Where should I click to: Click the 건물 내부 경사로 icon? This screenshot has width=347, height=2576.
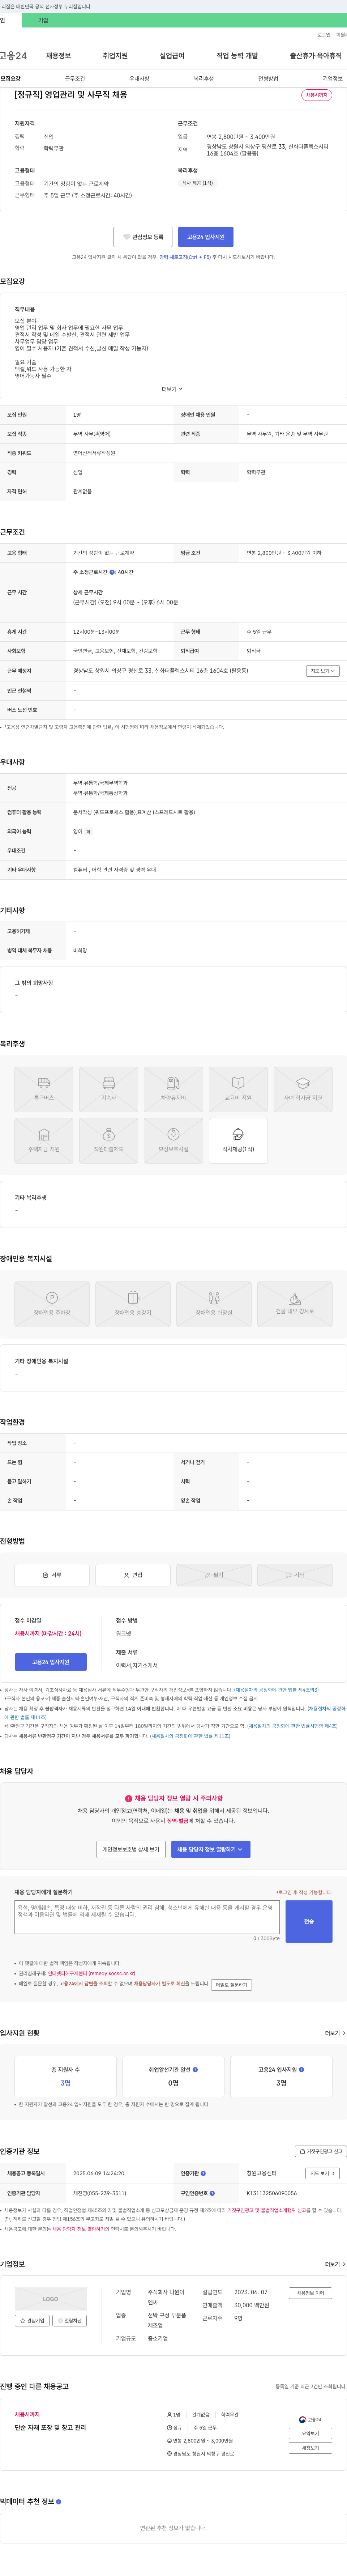click(x=295, y=1304)
